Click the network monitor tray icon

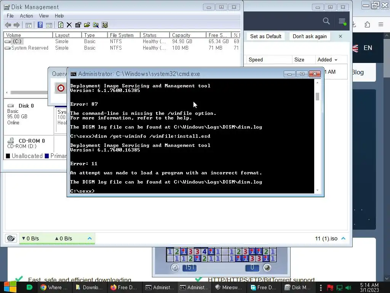(339, 288)
